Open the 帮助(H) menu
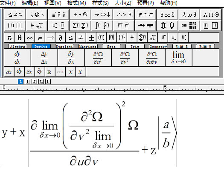This screenshot has height=180, width=224. click(x=169, y=3)
